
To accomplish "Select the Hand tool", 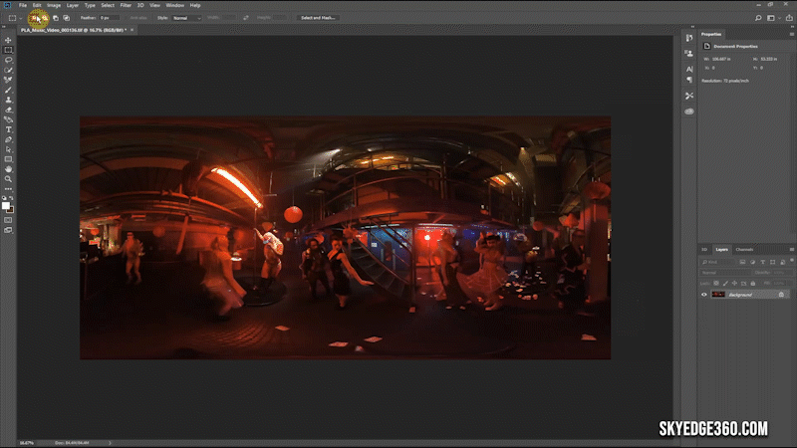I will [x=8, y=169].
